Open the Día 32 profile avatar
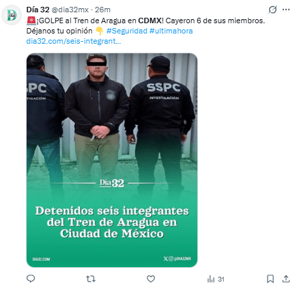This screenshot has width=297, height=287. (11, 15)
